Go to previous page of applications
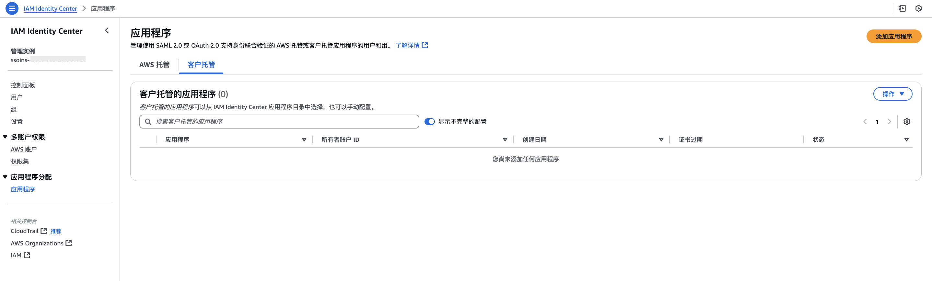Image resolution: width=932 pixels, height=281 pixels. [x=865, y=121]
